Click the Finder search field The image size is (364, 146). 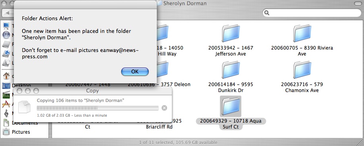(x=312, y=13)
